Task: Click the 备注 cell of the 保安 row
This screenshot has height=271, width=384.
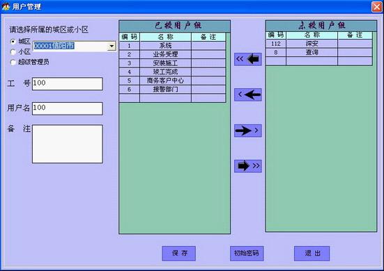Action: (x=355, y=44)
